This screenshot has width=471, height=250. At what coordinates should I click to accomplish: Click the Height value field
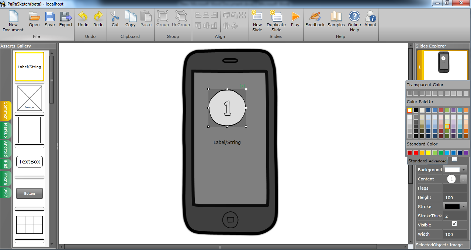tap(455, 197)
